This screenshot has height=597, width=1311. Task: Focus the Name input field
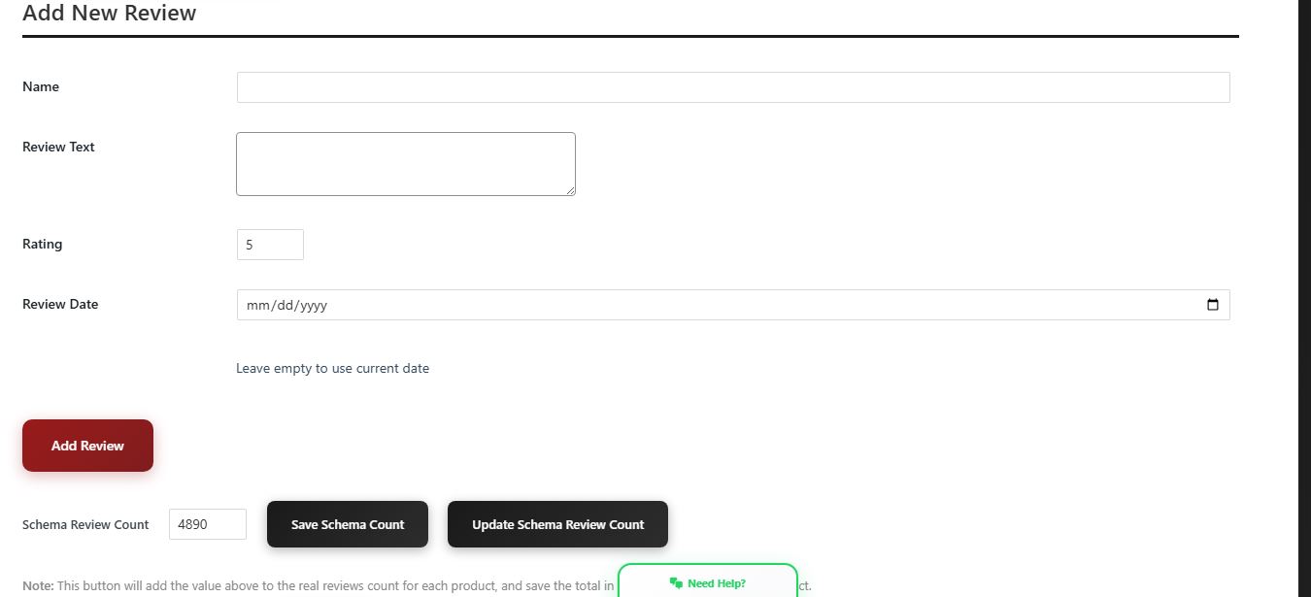click(x=732, y=86)
